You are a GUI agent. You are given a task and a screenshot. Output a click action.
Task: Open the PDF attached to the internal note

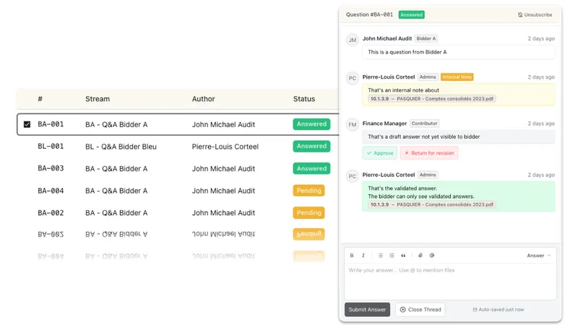point(431,99)
